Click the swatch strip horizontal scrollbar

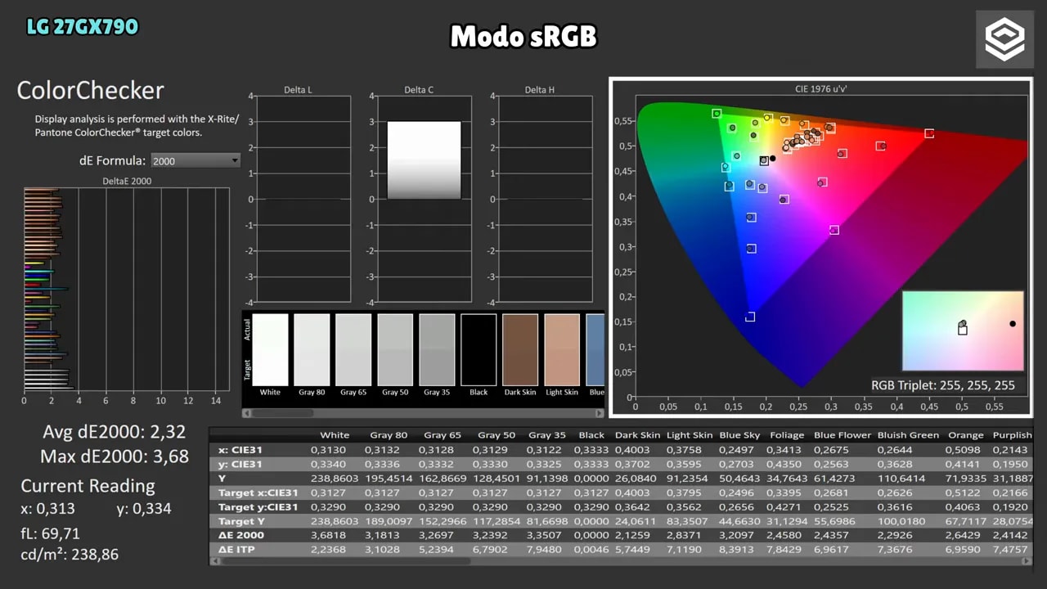424,414
